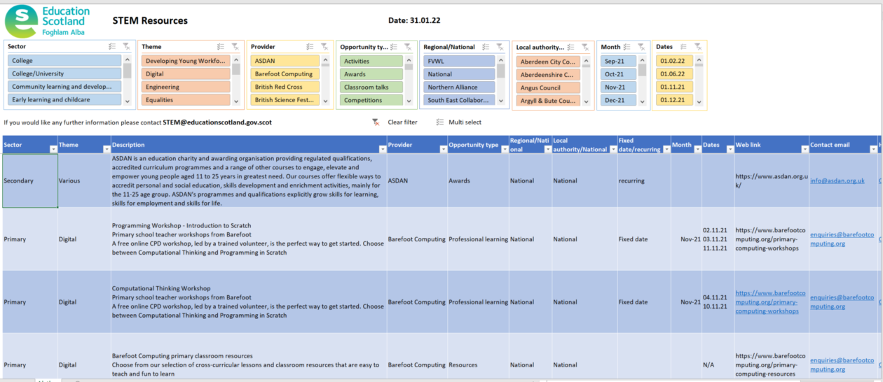Select the Developing Young Workforce theme button
Viewport: 883px width, 382px height.
click(186, 61)
